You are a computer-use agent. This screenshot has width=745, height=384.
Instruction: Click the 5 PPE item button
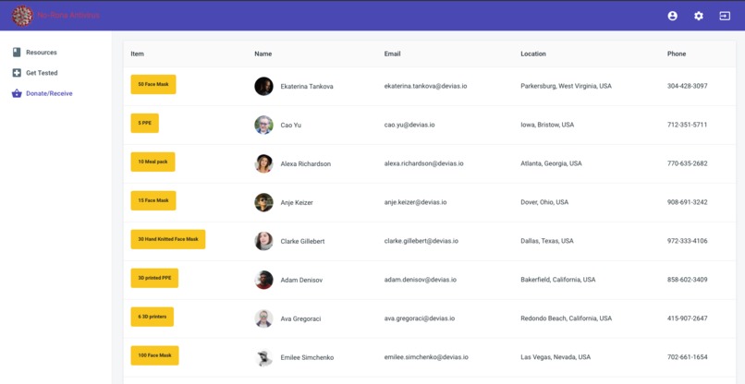pos(144,123)
